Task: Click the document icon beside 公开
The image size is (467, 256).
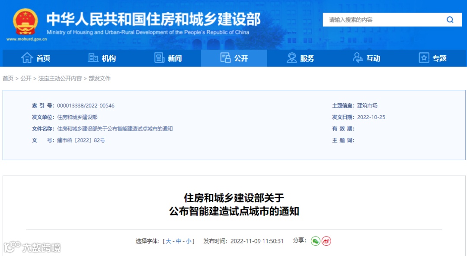Action: pos(225,58)
